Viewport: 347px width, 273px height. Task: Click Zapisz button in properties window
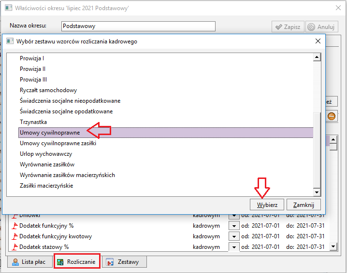click(288, 27)
